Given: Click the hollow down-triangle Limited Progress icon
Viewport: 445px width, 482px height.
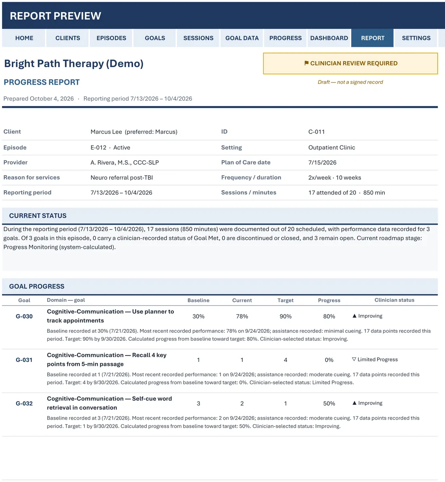Looking at the screenshot, I should tap(354, 359).
